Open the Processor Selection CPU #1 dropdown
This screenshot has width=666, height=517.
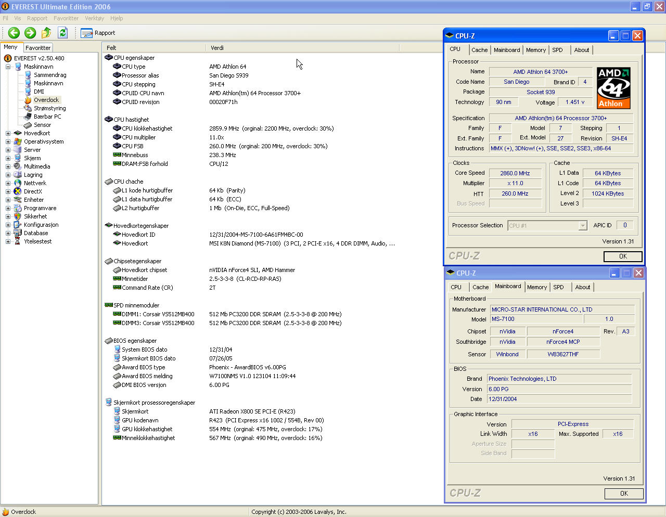click(583, 225)
